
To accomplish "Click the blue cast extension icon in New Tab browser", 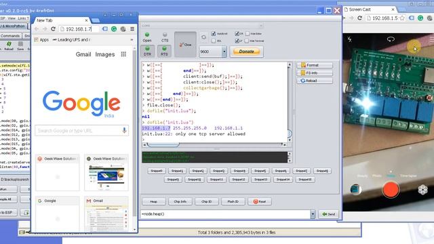I will pyautogui.click(x=105, y=28).
